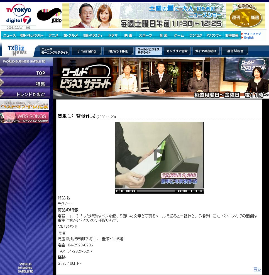The height and width of the screenshot is (275, 269).
Task: Mute the video using the speaker icon
Action: pyautogui.click(x=196, y=191)
